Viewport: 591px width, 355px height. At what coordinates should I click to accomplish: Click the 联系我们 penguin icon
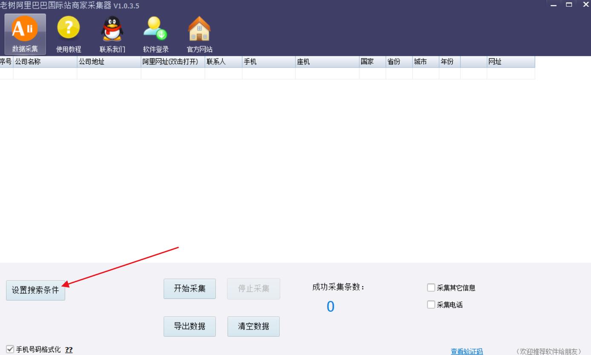pyautogui.click(x=112, y=34)
